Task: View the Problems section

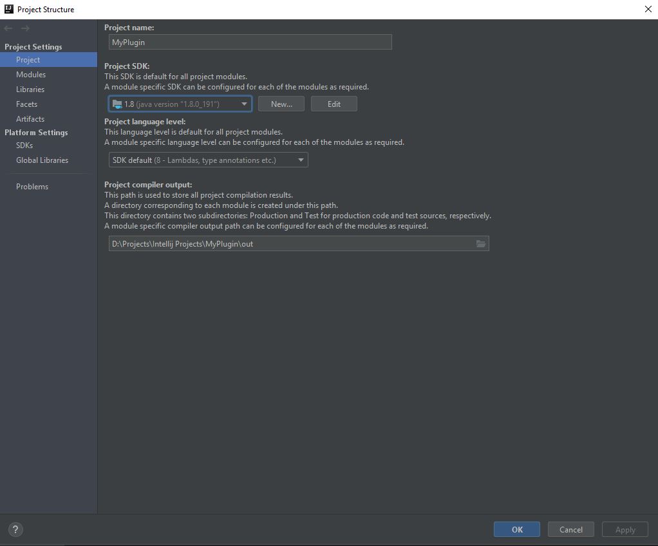Action: [32, 187]
